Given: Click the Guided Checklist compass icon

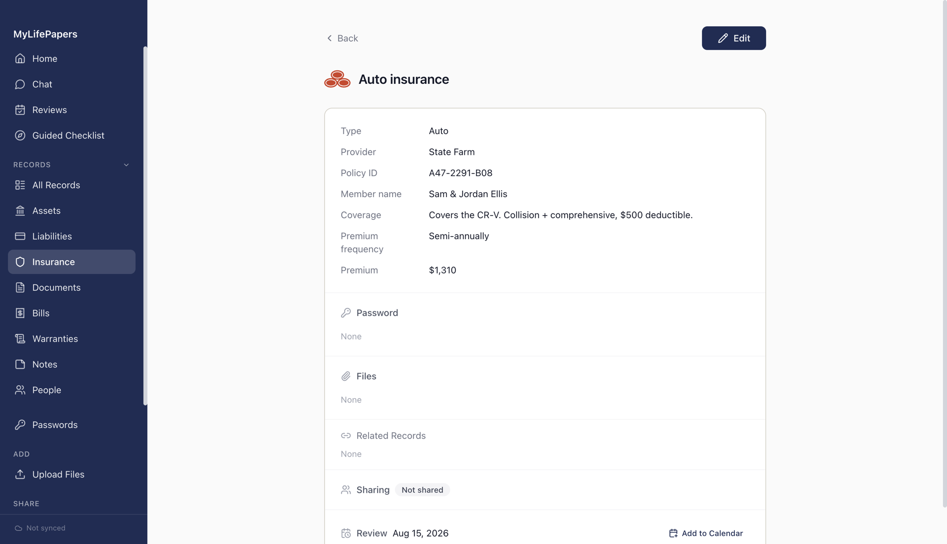Looking at the screenshot, I should [x=20, y=136].
